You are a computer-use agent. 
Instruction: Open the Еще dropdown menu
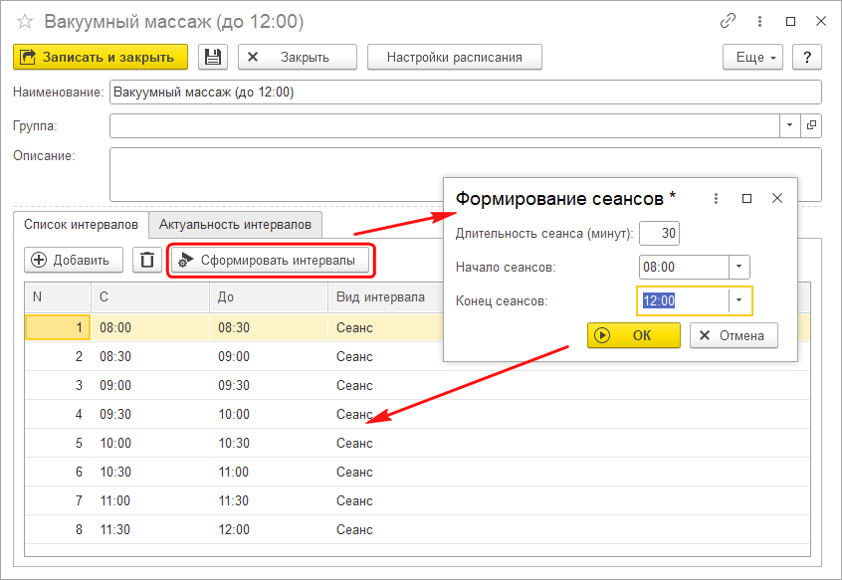[752, 57]
